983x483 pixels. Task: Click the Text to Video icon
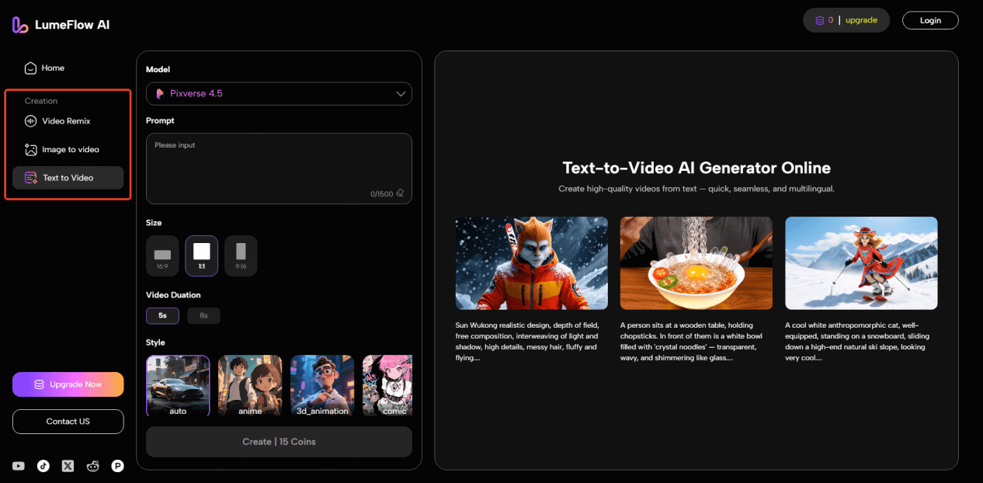point(31,178)
